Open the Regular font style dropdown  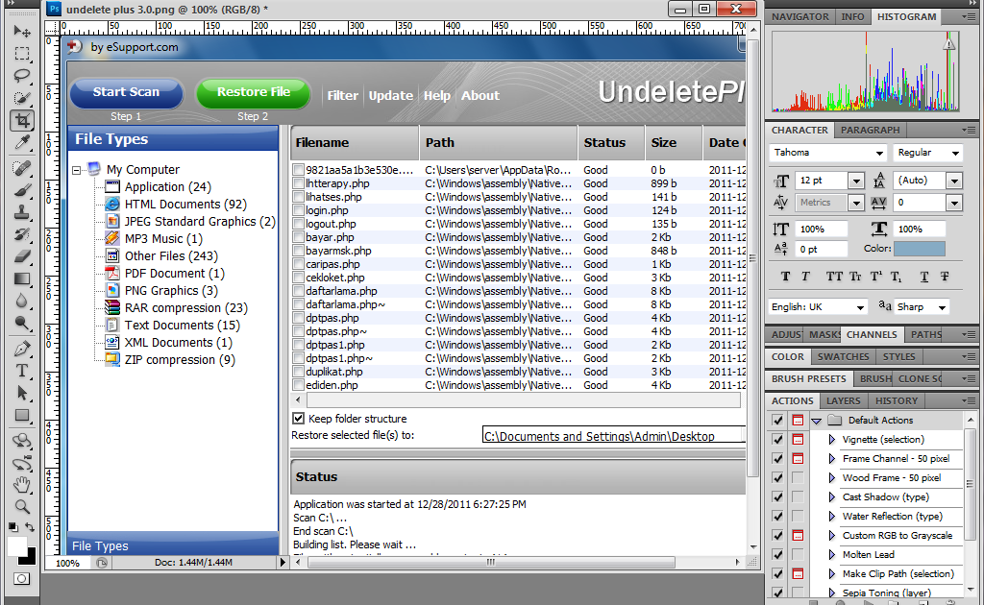955,153
